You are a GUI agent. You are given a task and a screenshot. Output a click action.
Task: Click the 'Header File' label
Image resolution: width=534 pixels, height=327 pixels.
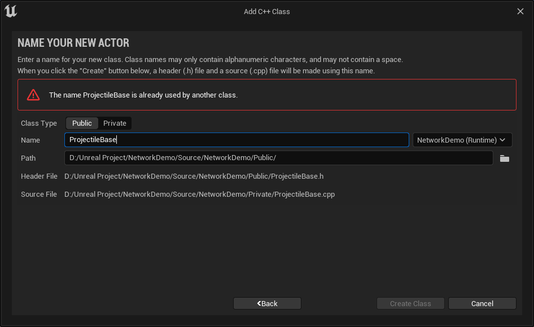39,176
